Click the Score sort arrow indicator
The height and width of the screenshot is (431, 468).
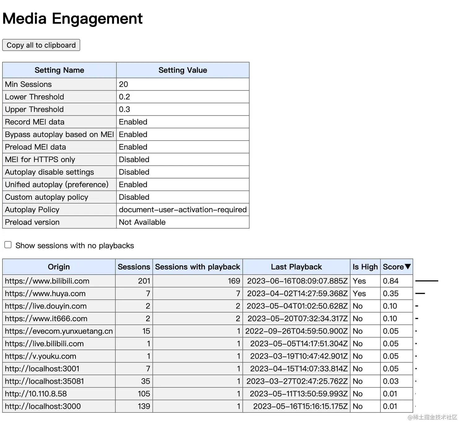click(408, 267)
